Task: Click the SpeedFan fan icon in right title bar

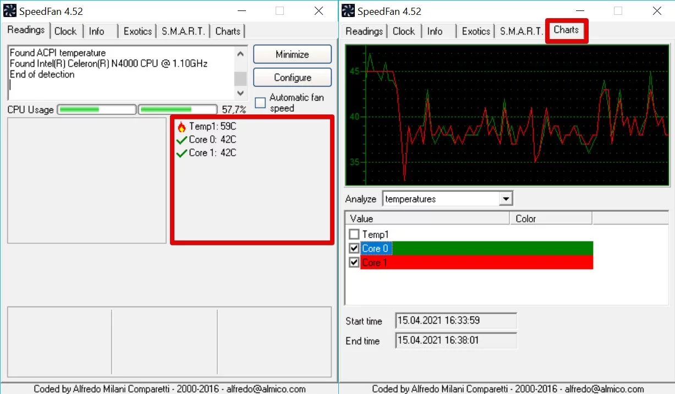Action: [348, 10]
